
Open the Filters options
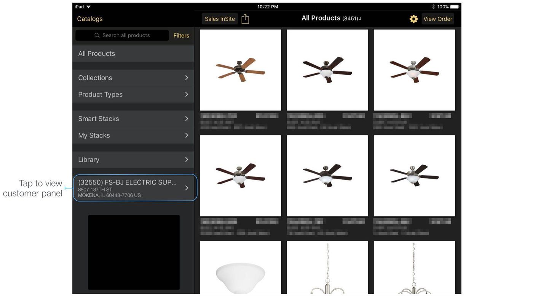[x=181, y=35]
